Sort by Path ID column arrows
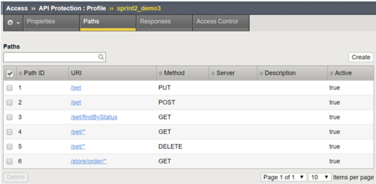The image size is (376, 184). point(20,73)
